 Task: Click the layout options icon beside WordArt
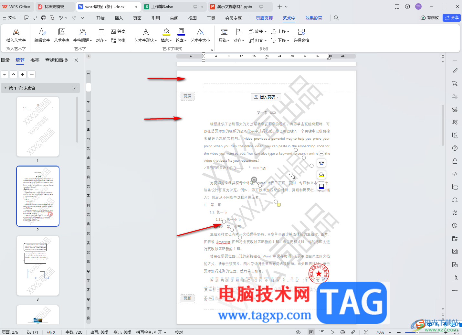pyautogui.click(x=321, y=163)
